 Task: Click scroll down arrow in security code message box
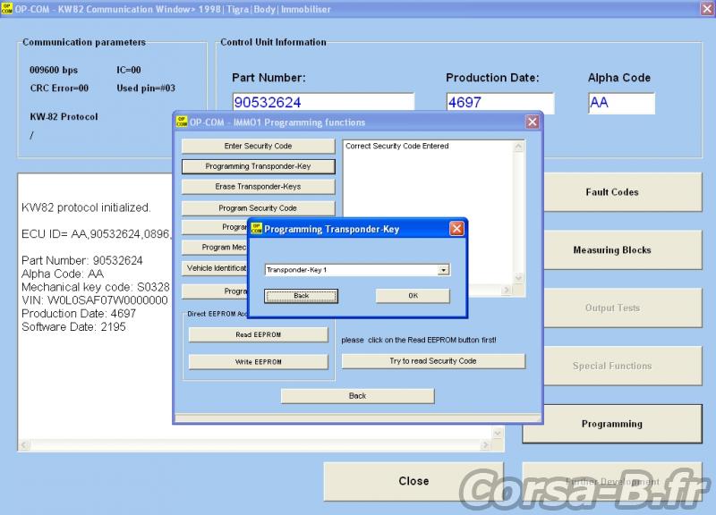[518, 277]
